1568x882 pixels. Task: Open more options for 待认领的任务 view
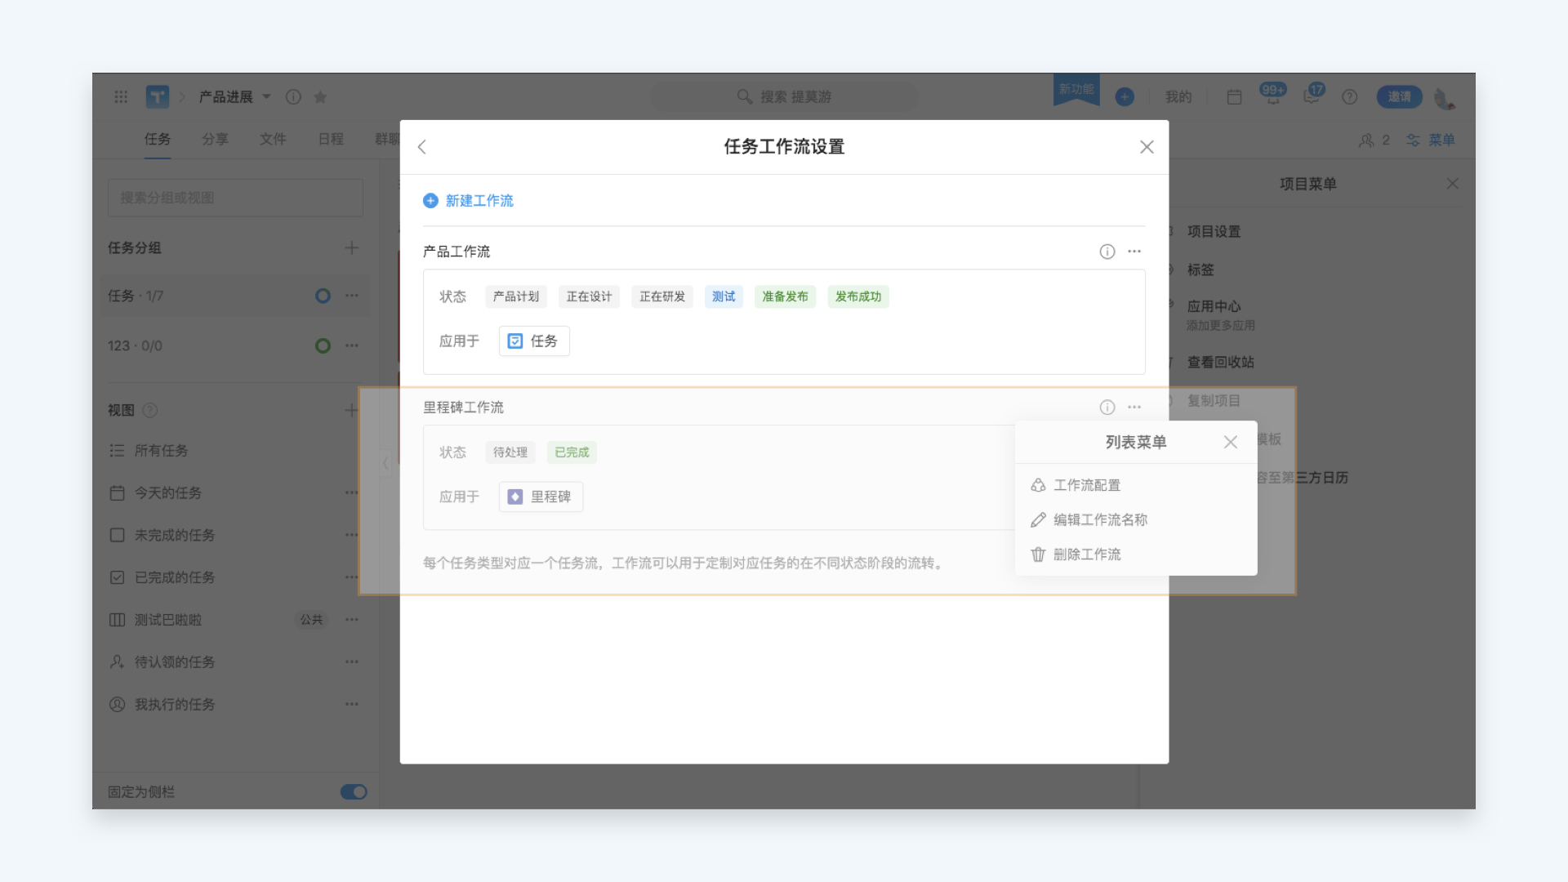pos(352,662)
